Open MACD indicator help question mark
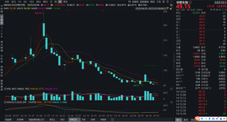The height and width of the screenshot is (122, 227). coord(5,102)
